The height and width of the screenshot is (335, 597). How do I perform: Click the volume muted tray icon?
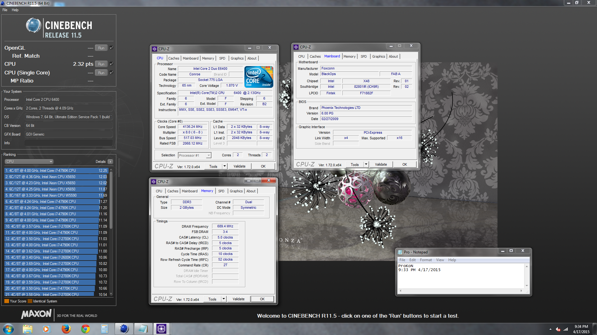pos(558,329)
